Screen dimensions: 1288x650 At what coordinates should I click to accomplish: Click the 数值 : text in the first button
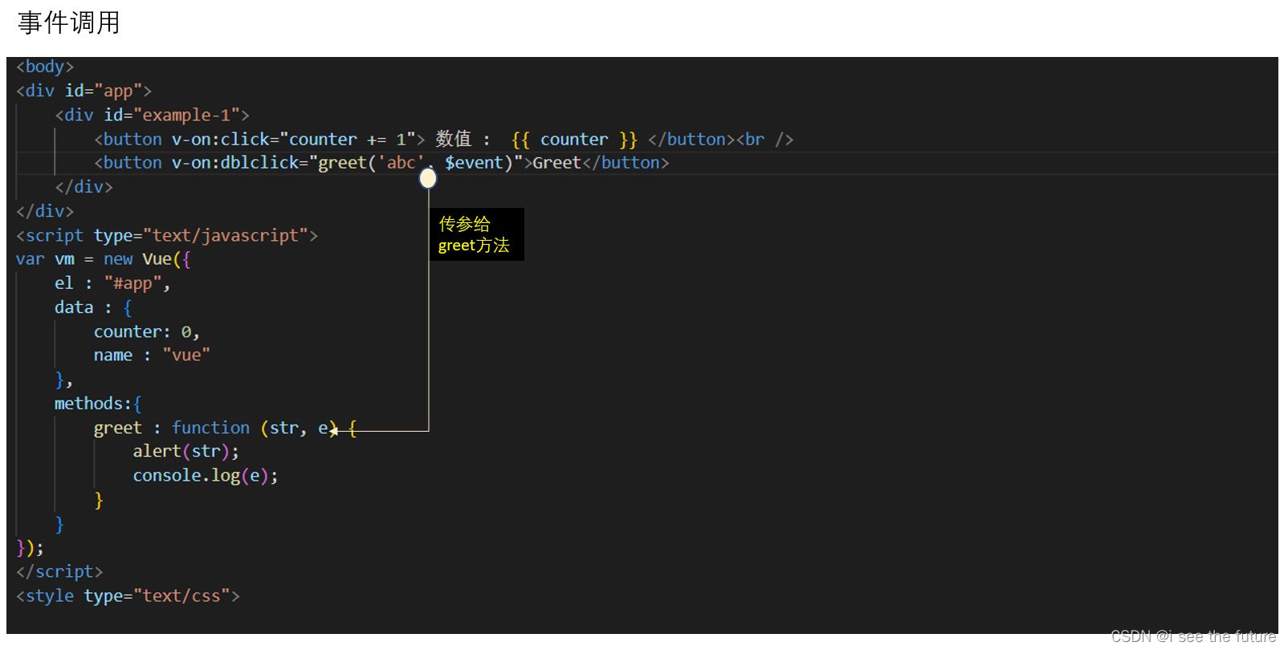pyautogui.click(x=463, y=139)
